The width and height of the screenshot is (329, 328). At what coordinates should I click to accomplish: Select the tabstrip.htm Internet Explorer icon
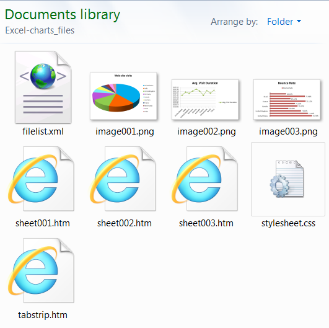41,270
